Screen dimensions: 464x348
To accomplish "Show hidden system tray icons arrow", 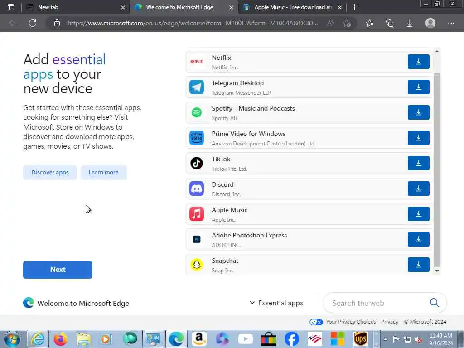I will coord(385,340).
